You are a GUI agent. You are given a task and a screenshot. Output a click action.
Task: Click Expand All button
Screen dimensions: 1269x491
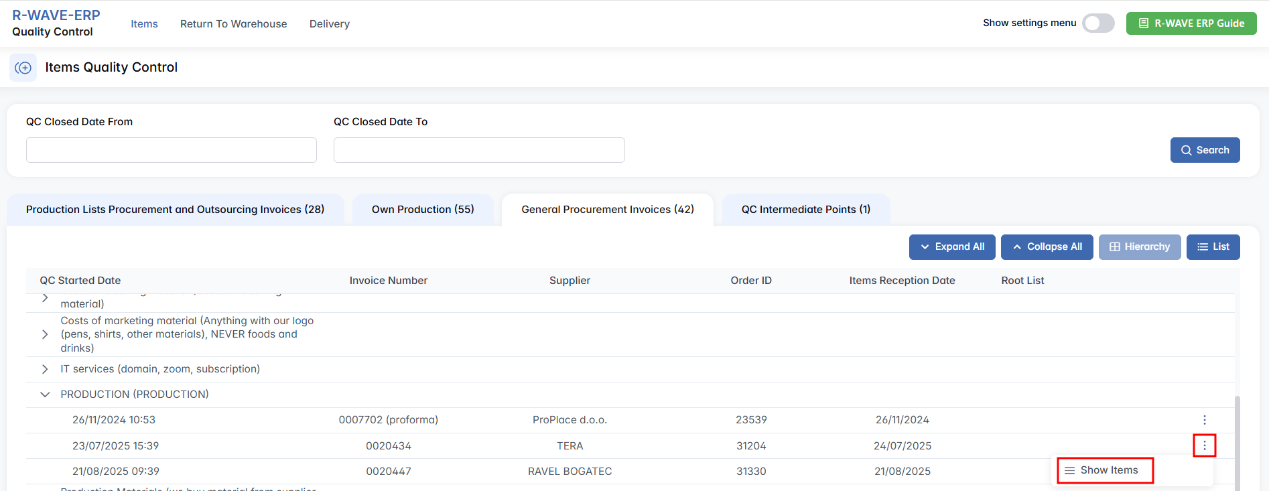point(951,247)
